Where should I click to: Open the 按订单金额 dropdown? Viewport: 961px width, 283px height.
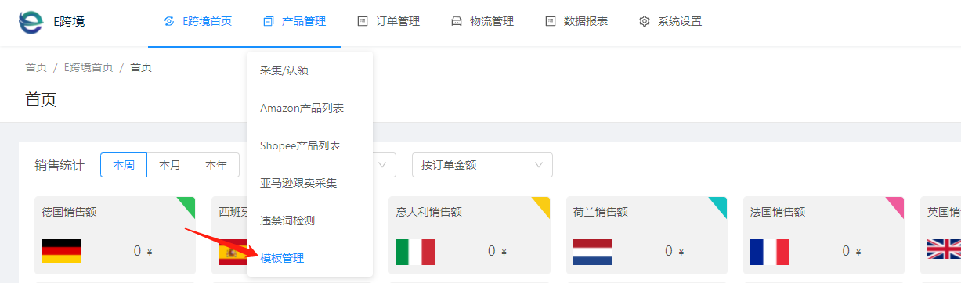[482, 165]
